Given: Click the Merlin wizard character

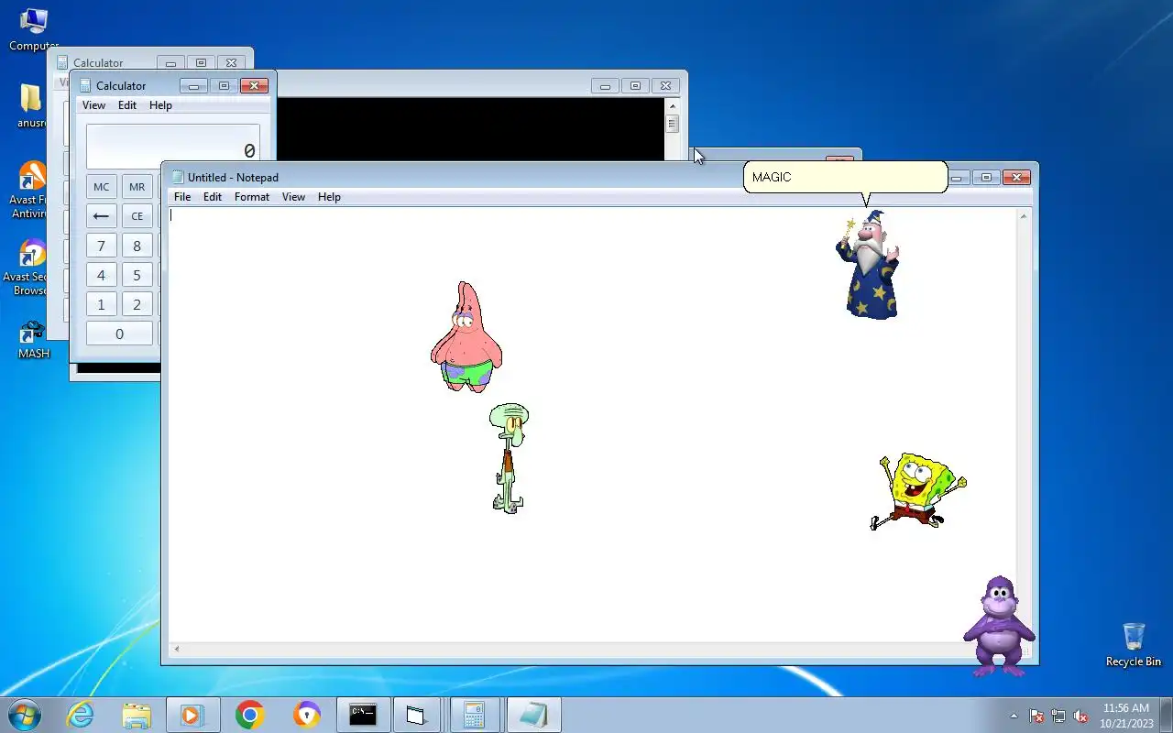Looking at the screenshot, I should (x=868, y=266).
